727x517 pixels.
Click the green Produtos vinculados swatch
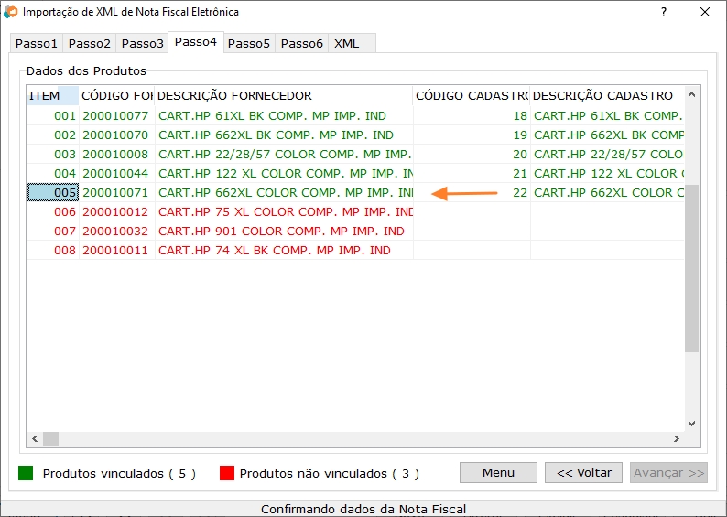pos(27,473)
